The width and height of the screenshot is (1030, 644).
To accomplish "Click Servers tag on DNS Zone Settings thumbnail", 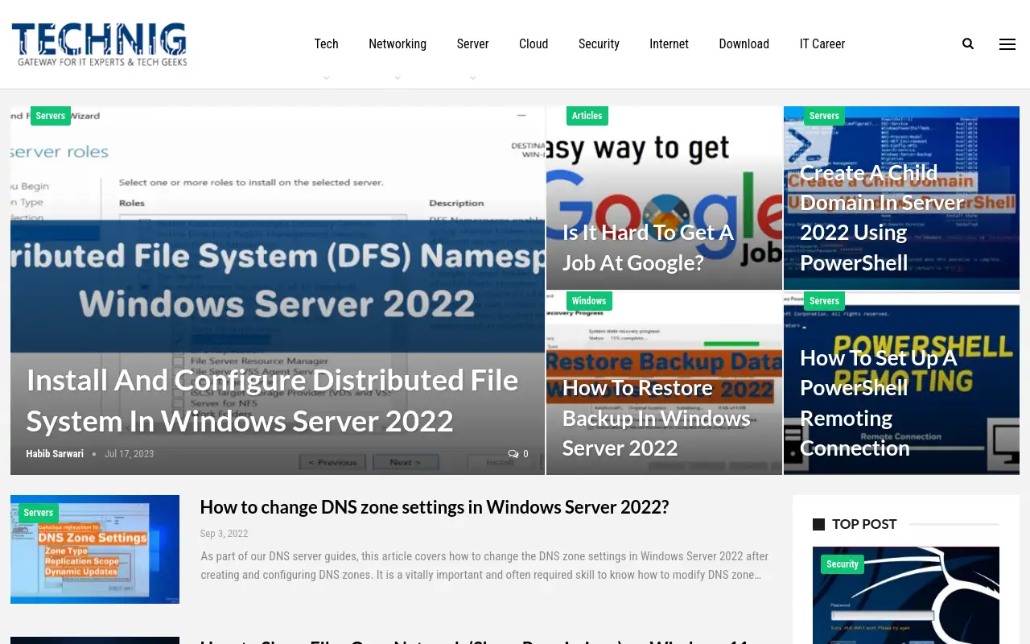I will pyautogui.click(x=39, y=513).
